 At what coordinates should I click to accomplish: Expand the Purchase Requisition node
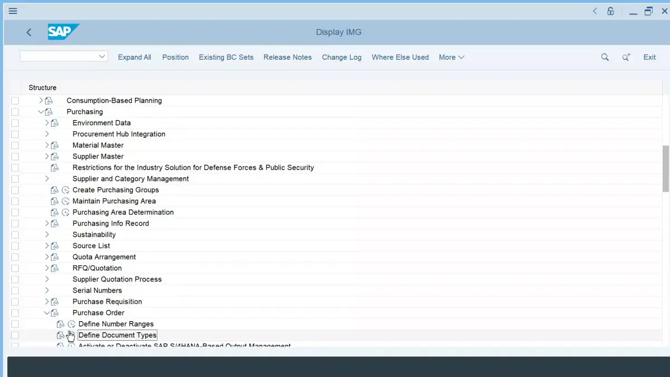coord(47,302)
